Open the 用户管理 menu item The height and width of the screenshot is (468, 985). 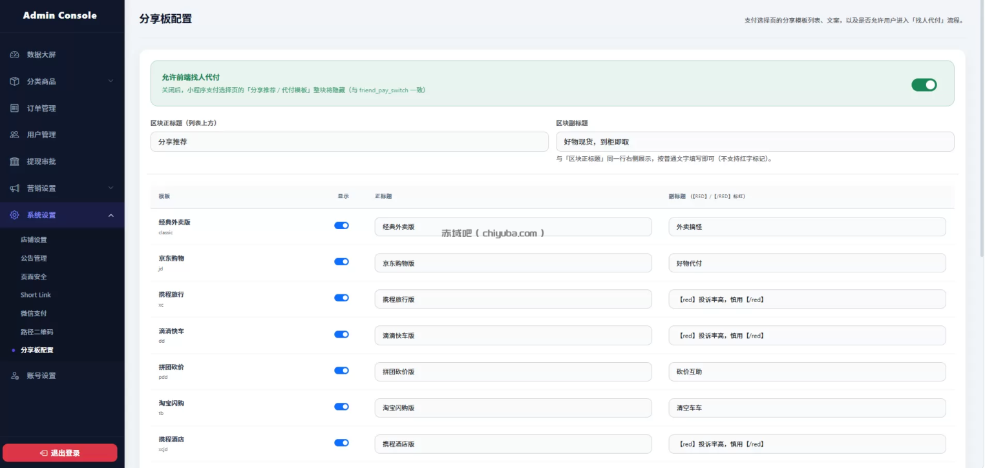[x=62, y=135]
